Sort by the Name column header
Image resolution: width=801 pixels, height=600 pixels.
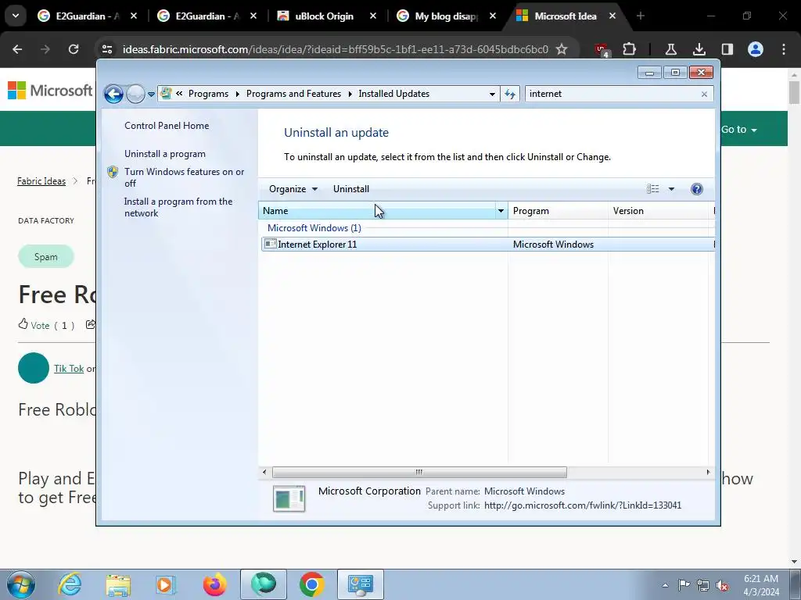[377, 211]
